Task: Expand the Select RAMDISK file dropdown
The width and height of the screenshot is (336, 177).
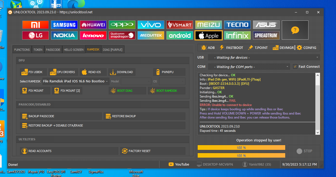Action: [x=76, y=81]
